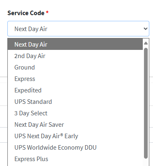Click the dropdown list scrollbar thumb
The width and height of the screenshot is (153, 166).
pos(146,103)
